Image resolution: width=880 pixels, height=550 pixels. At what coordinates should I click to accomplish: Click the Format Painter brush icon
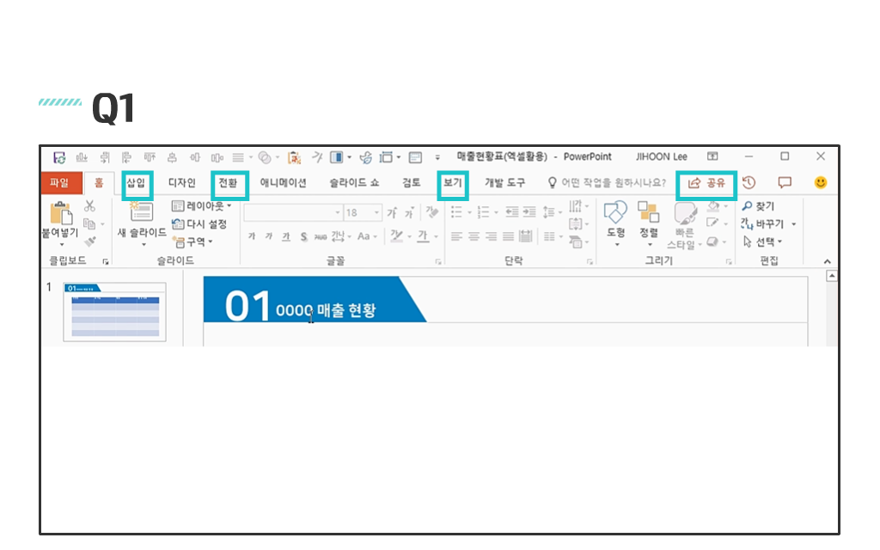point(89,241)
